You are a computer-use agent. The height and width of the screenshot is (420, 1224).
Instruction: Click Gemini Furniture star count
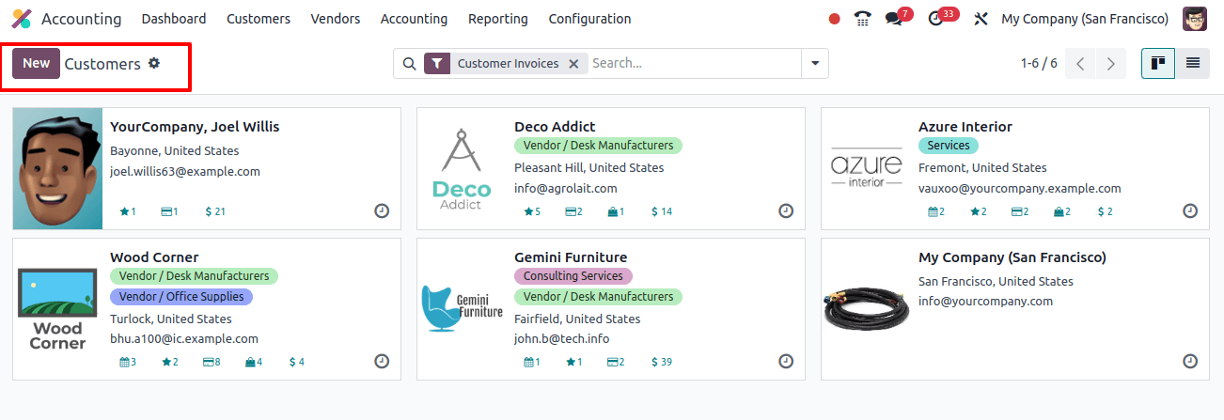573,362
